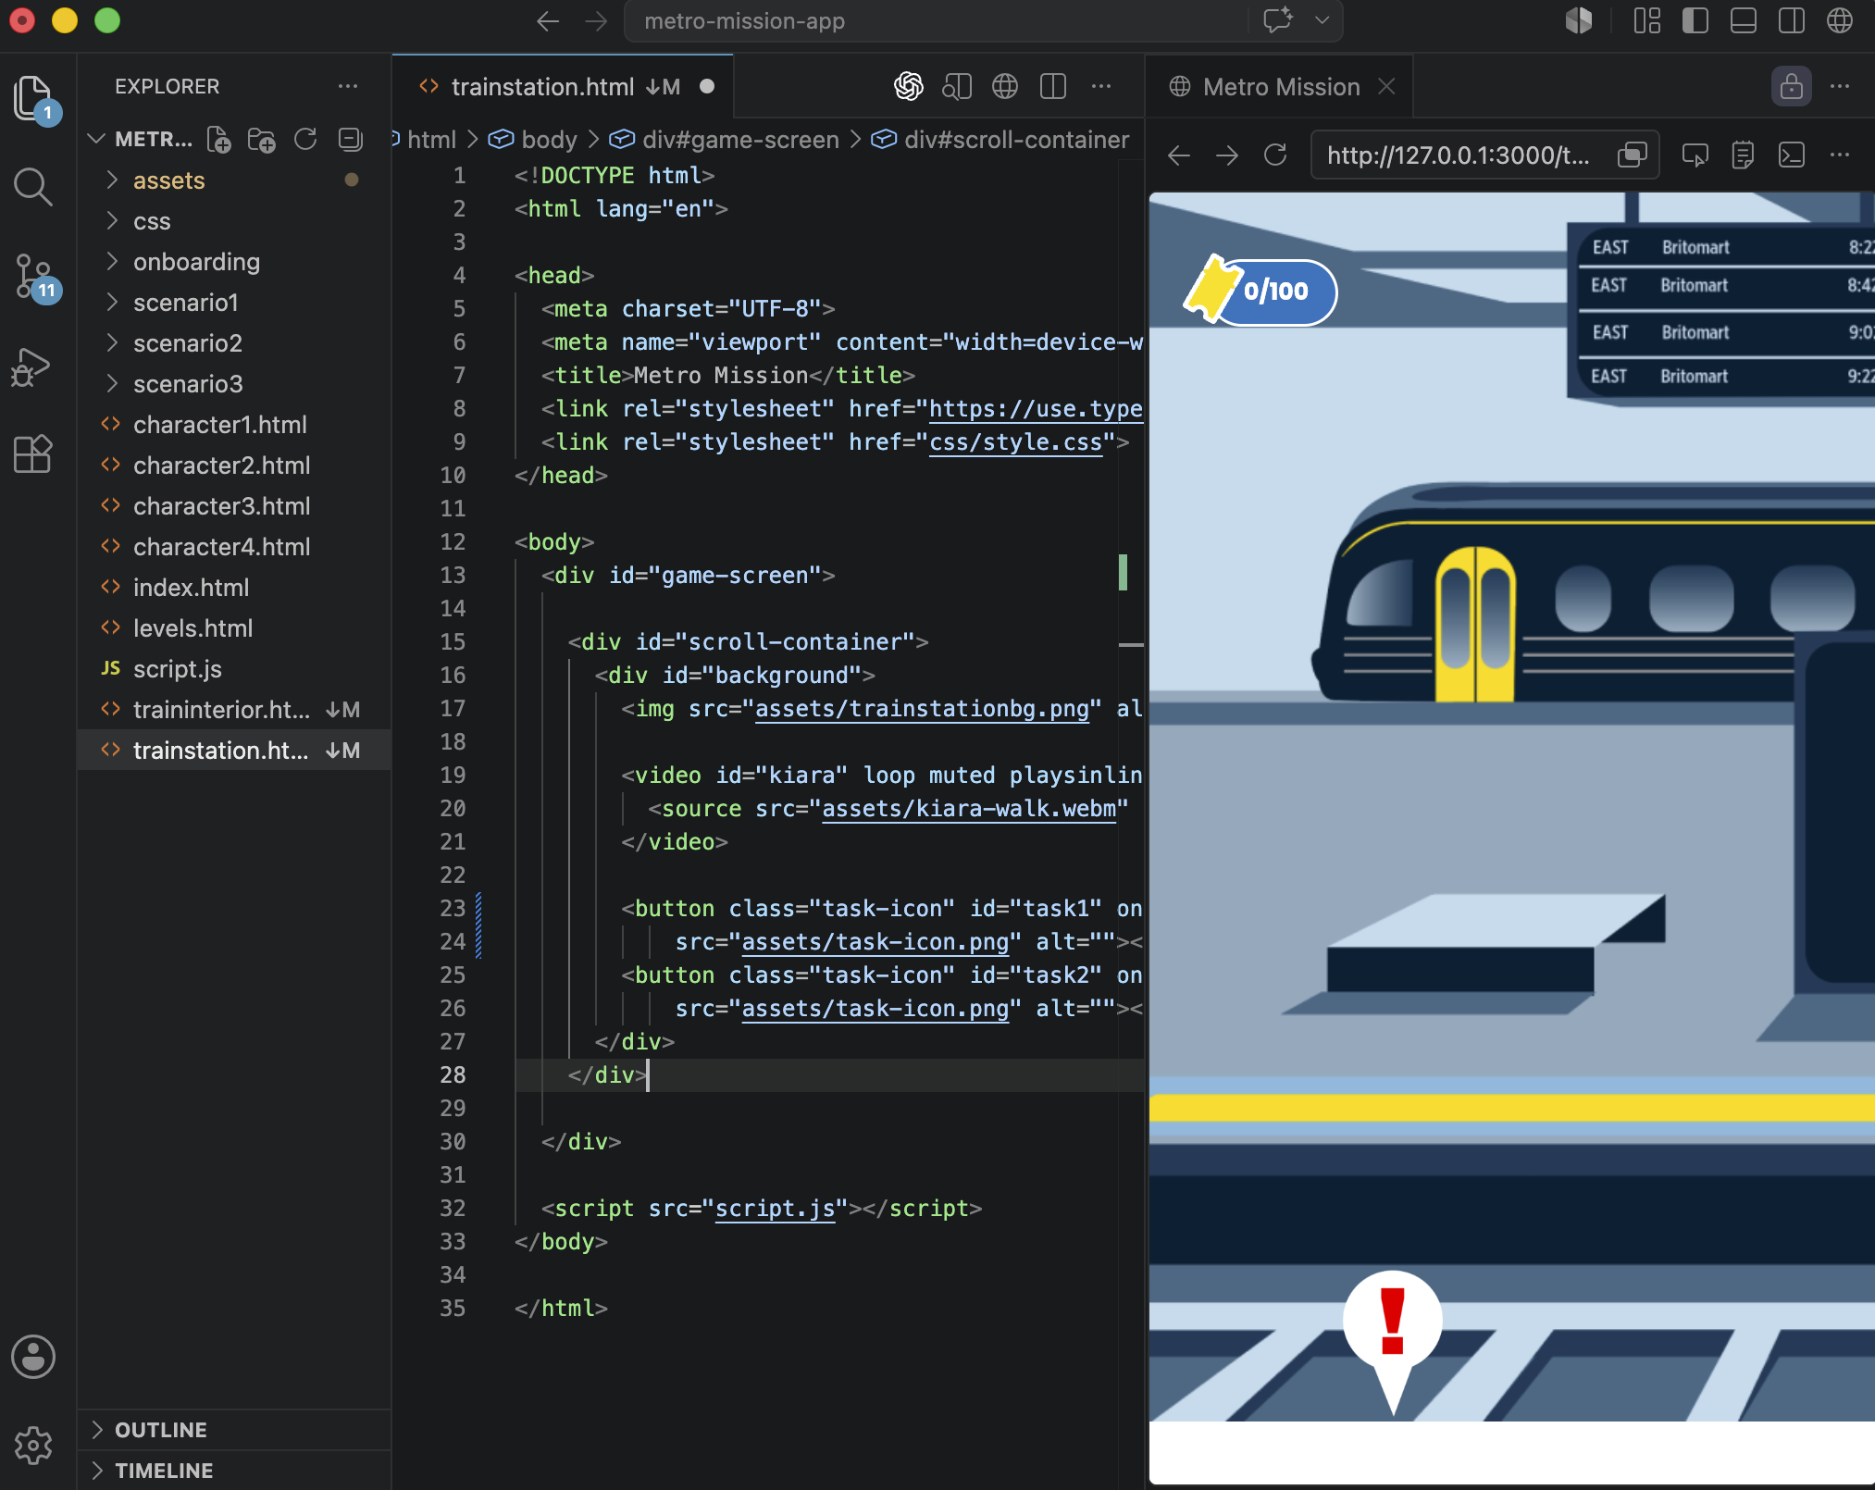Click the globe browser icon in editor toolbar
1875x1490 pixels.
coord(1005,87)
